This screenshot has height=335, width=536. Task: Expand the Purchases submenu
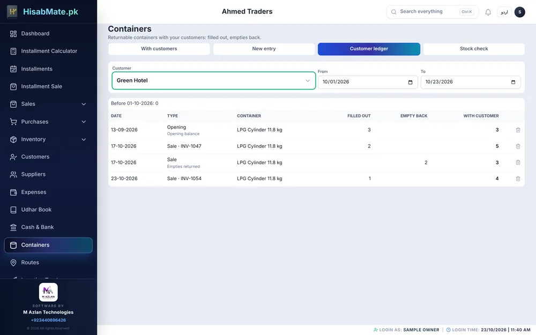[84, 122]
